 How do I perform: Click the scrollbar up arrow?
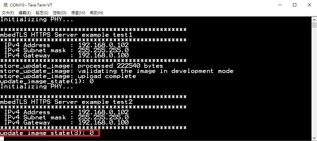coord(314,19)
